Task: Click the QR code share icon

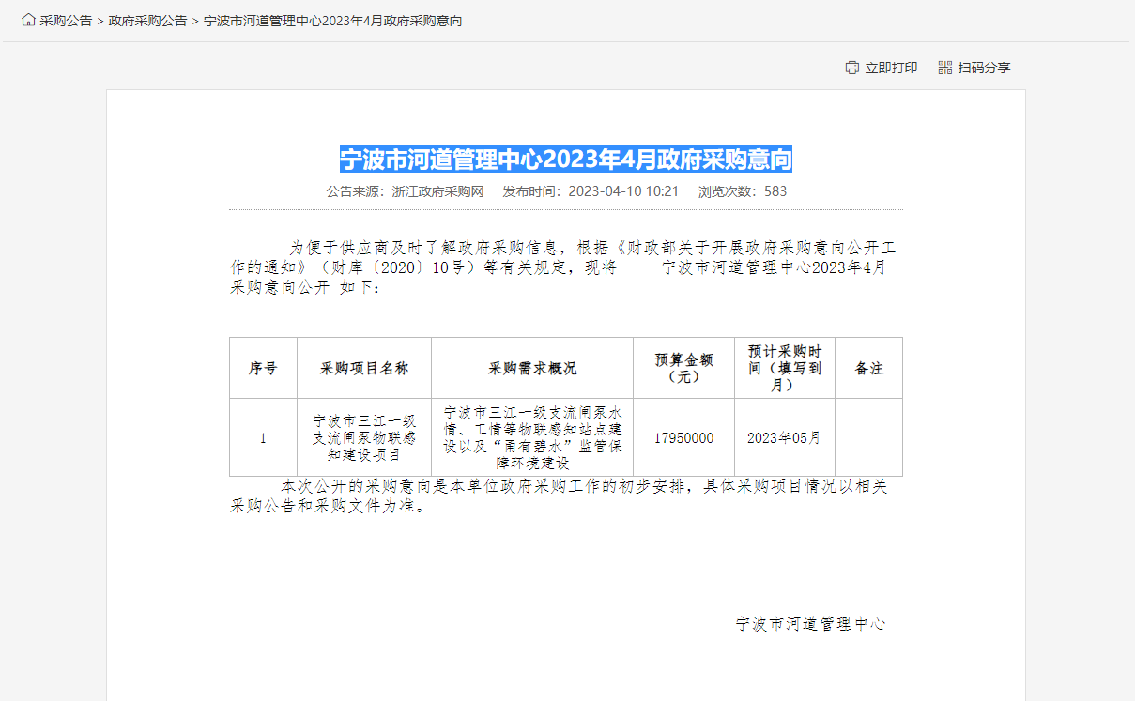Action: point(945,68)
